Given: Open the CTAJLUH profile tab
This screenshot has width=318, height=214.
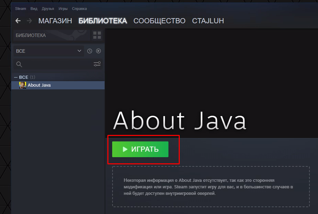Looking at the screenshot, I should [x=208, y=21].
